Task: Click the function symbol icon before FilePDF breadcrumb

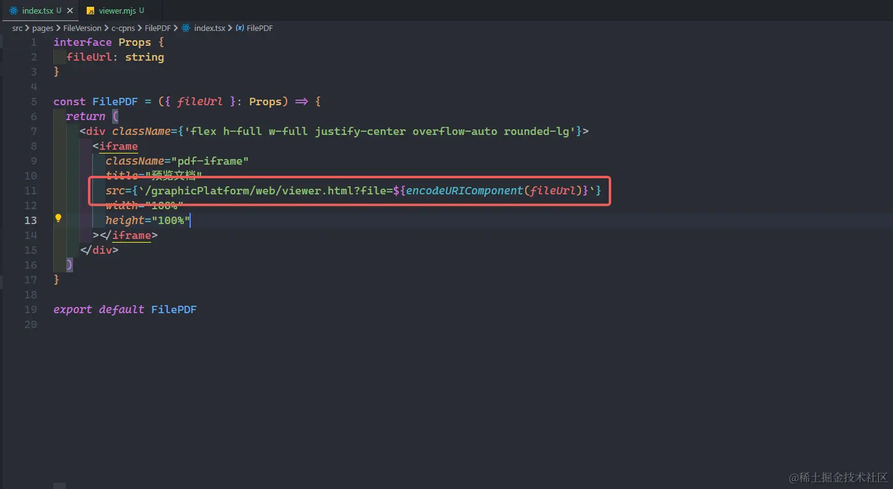Action: 239,28
